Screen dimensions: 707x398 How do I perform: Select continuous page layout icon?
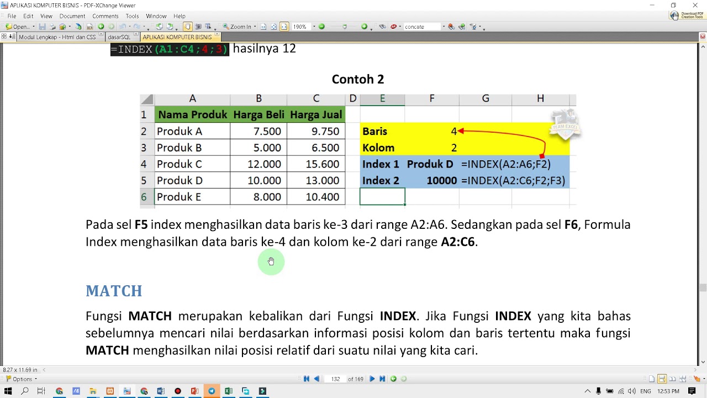pyautogui.click(x=662, y=379)
